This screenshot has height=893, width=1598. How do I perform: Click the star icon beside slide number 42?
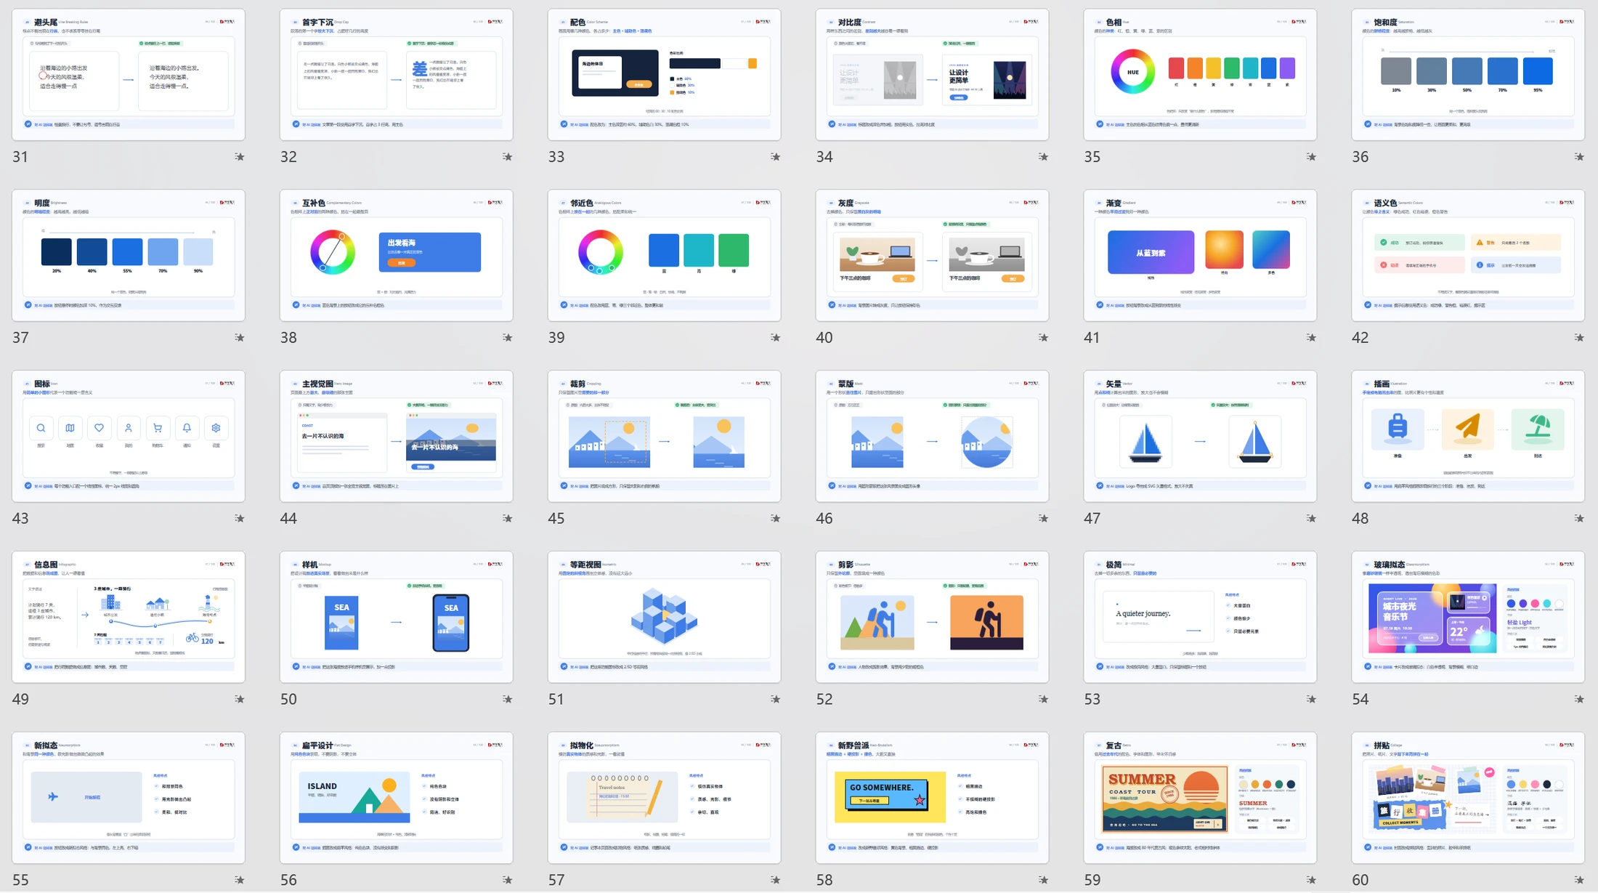1579,338
